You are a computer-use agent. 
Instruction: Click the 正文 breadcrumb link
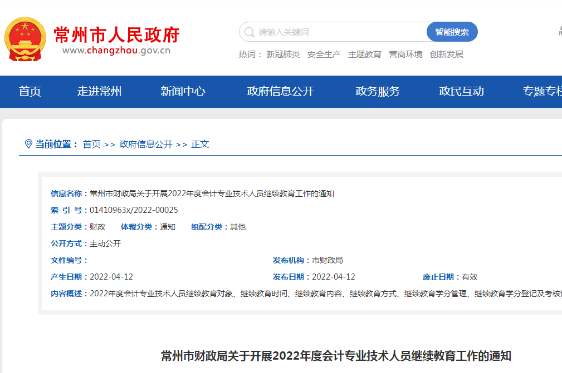[x=200, y=144]
